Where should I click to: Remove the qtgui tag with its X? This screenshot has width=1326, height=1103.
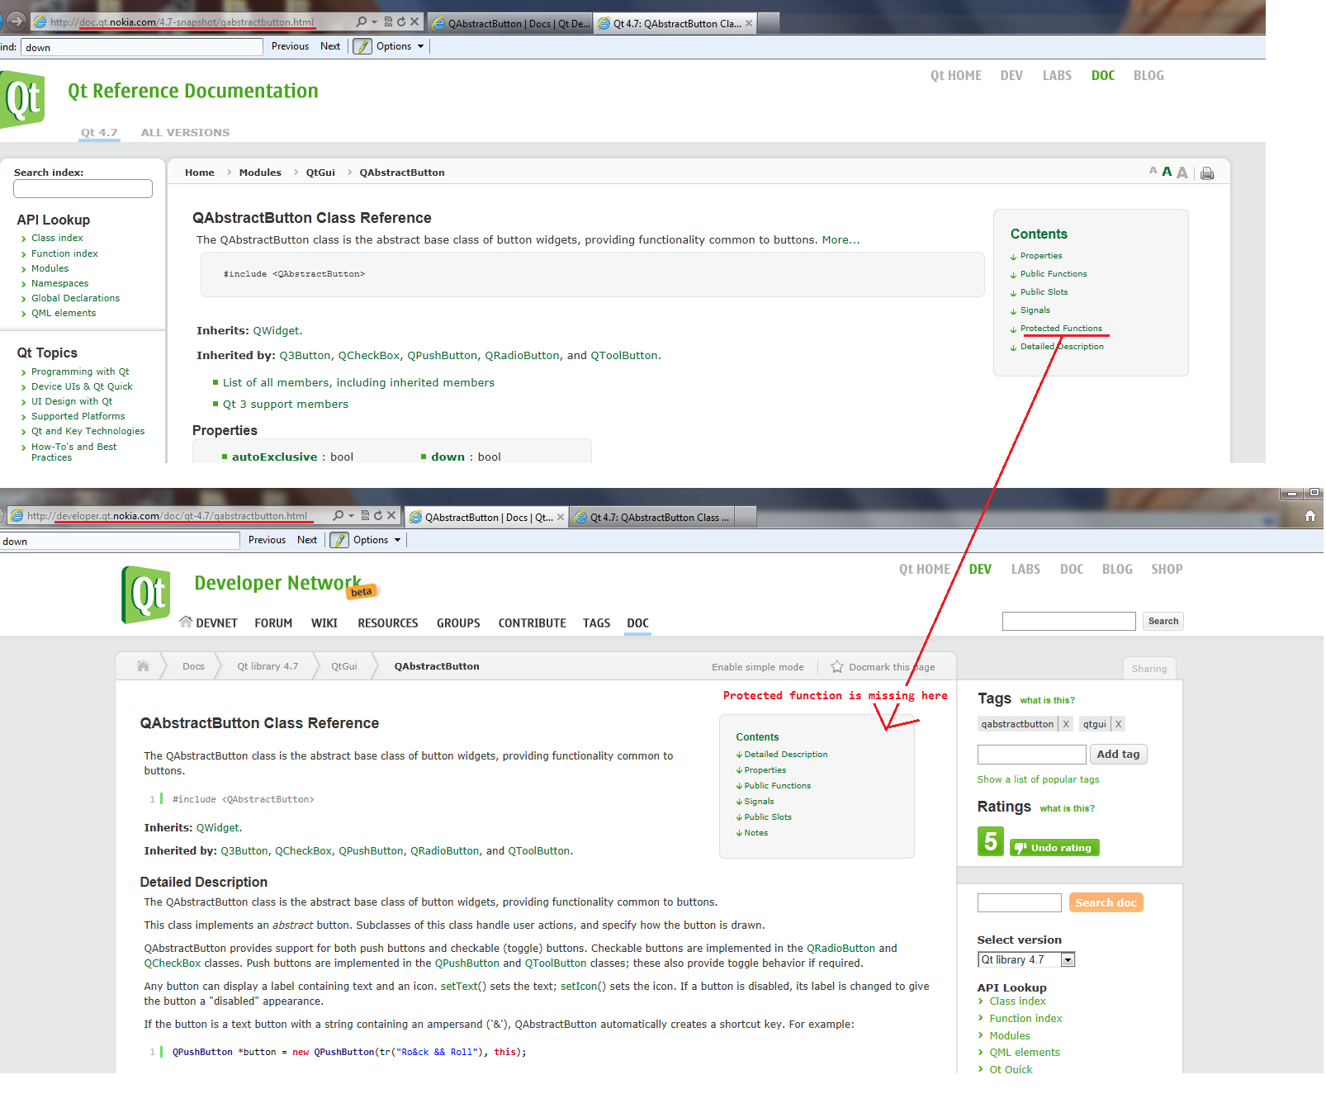point(1118,724)
